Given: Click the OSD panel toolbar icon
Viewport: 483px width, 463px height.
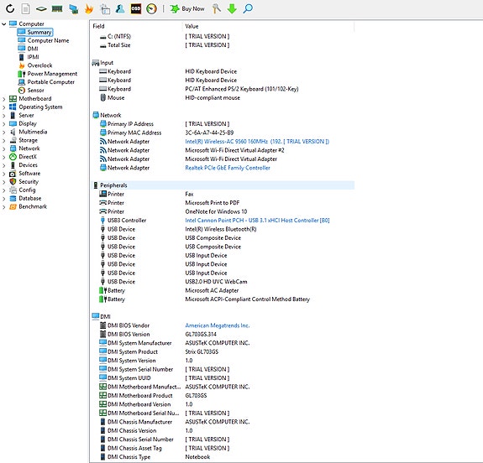Looking at the screenshot, I should point(136,8).
